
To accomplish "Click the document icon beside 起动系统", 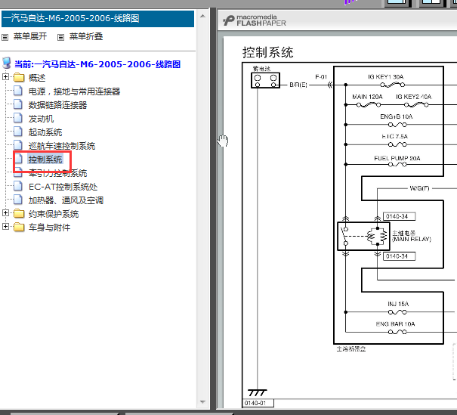I will (19, 132).
